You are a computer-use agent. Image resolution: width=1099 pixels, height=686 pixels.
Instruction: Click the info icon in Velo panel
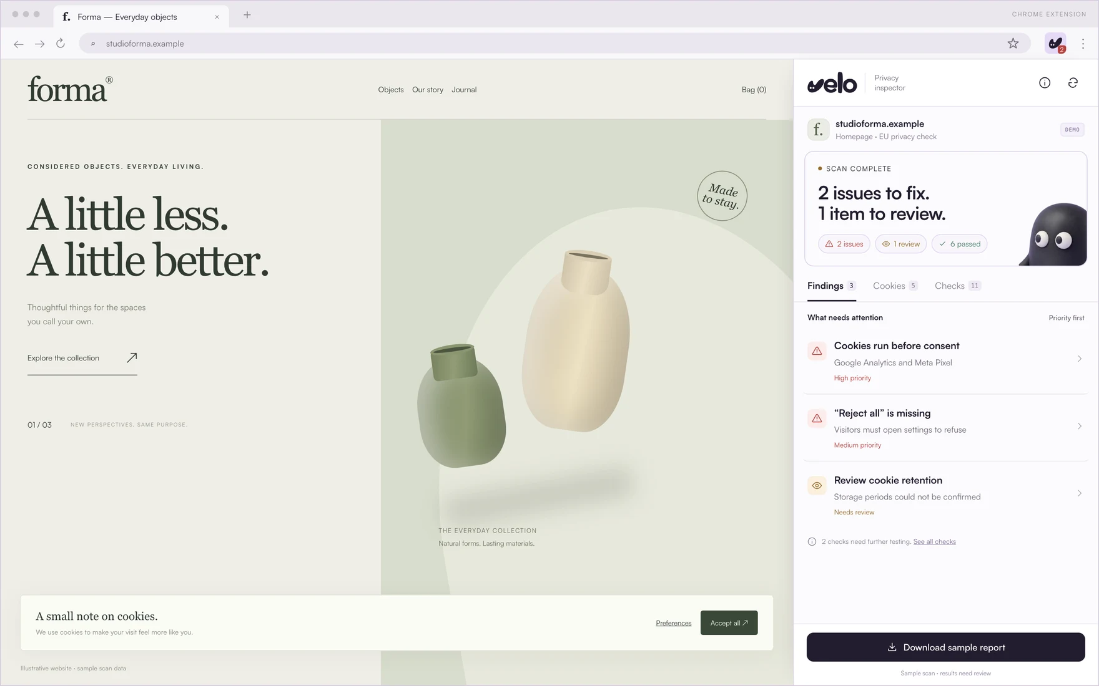click(1045, 83)
